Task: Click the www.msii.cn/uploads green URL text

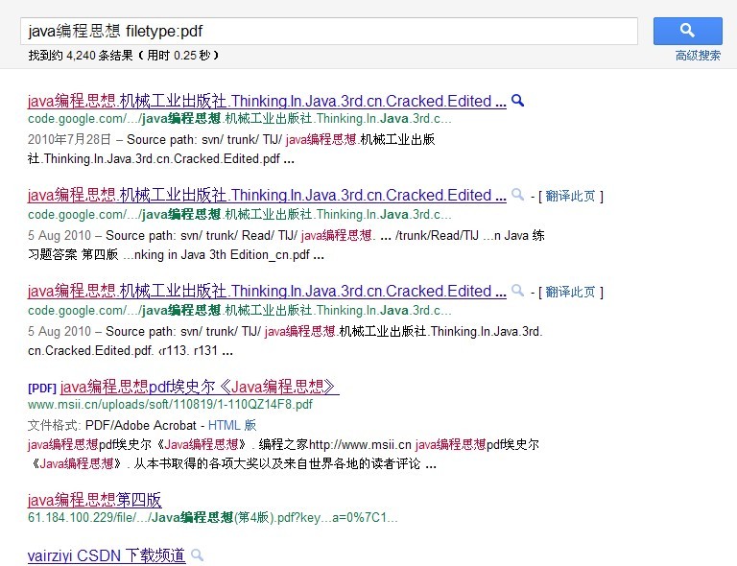Action: (170, 405)
